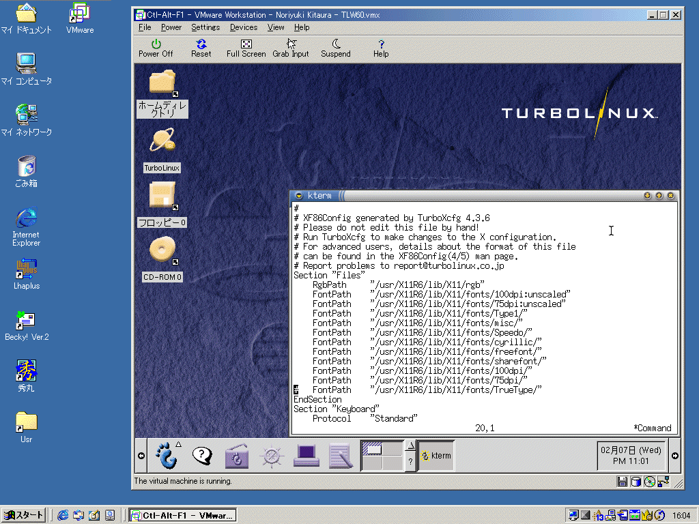Click the kterm taskbar button in panel

pos(436,455)
